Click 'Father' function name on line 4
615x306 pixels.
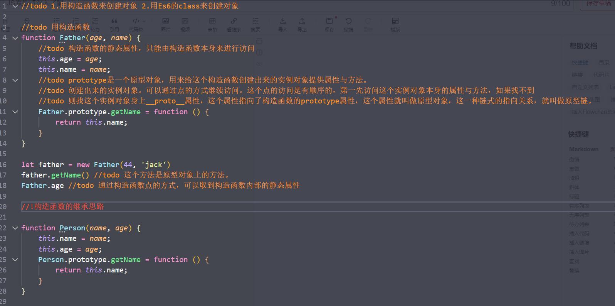[72, 38]
